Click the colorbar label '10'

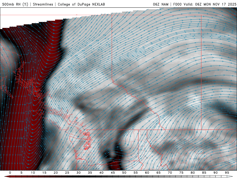pyautogui.click(x=33, y=173)
